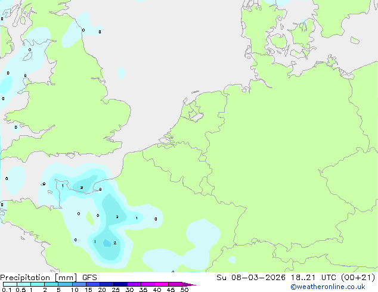The height and width of the screenshot is (292, 378).
Task: Click the '50' legend scale label
Action: pyautogui.click(x=184, y=290)
